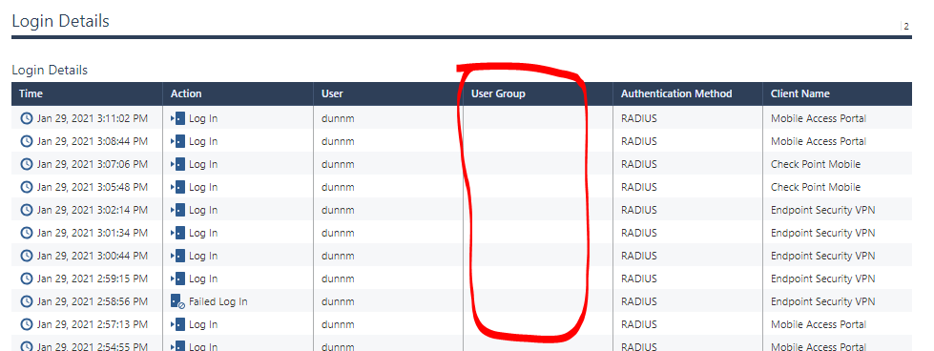Sort by the Action column header

click(186, 93)
